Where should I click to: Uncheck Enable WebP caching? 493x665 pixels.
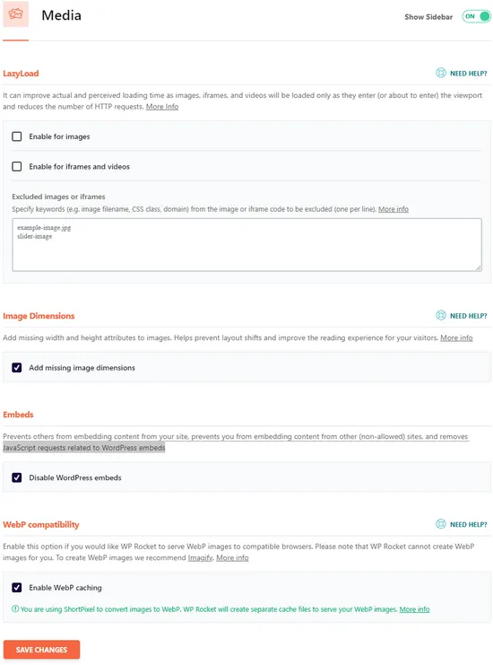coord(17,588)
